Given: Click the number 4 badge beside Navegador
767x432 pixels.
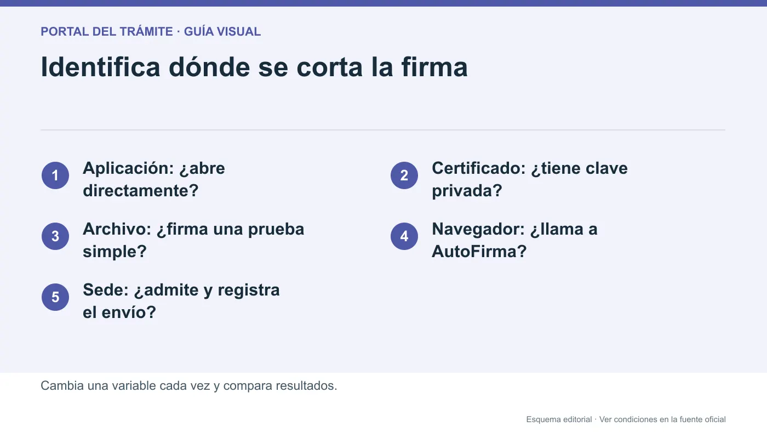Looking at the screenshot, I should pyautogui.click(x=404, y=236).
